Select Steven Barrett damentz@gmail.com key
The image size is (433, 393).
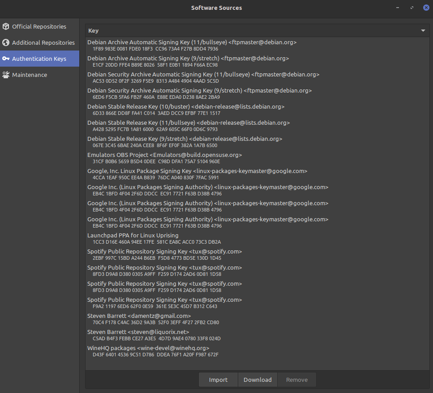pyautogui.click(x=257, y=319)
